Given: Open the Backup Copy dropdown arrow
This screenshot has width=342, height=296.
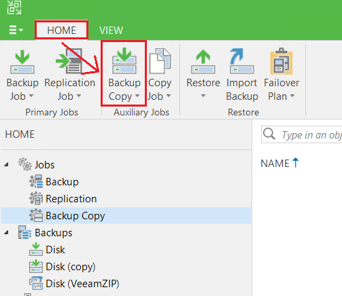Looking at the screenshot, I should (x=137, y=96).
